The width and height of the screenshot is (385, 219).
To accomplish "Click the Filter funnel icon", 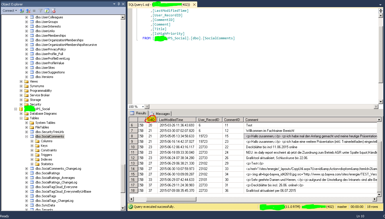I will [40, 11].
